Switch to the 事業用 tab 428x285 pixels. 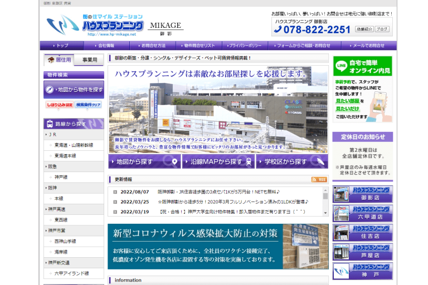point(89,60)
